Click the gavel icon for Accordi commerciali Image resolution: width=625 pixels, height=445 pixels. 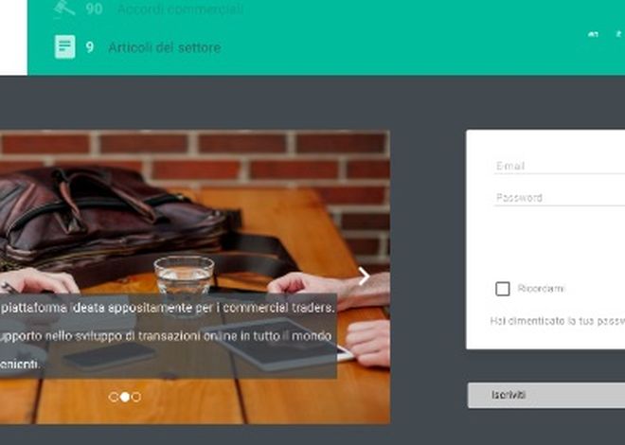(x=64, y=8)
